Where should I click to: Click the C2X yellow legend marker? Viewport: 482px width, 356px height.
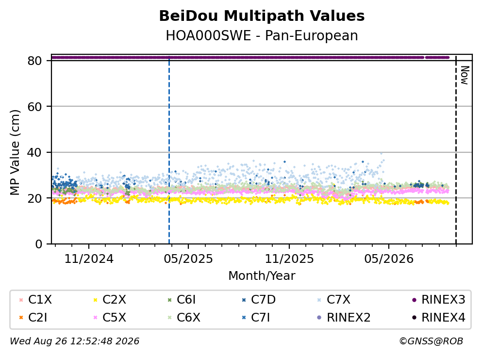click(x=95, y=300)
